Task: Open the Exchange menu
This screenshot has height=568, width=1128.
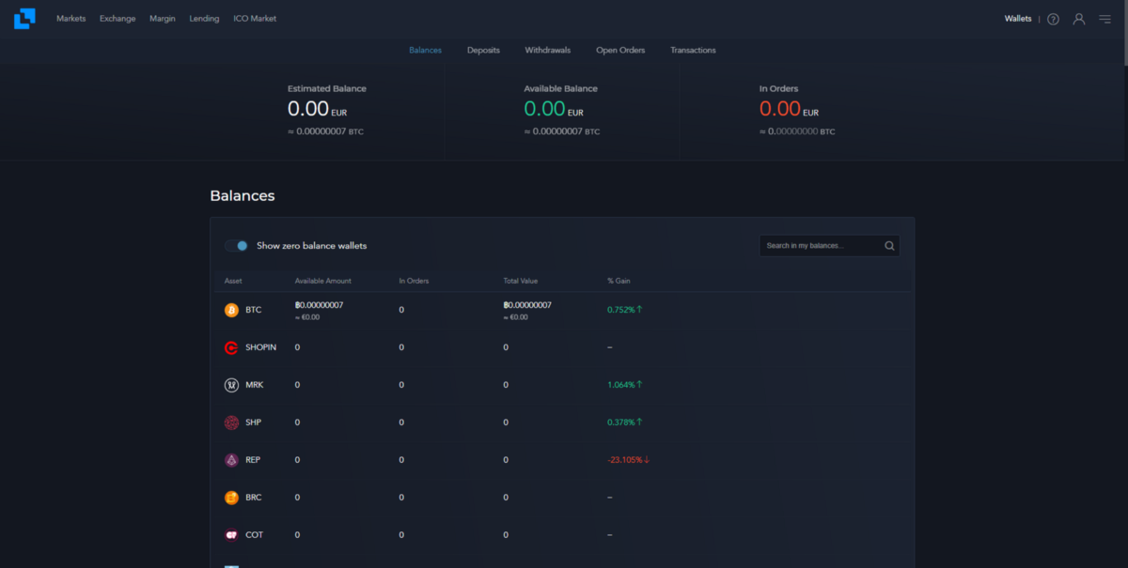Action: click(x=117, y=19)
